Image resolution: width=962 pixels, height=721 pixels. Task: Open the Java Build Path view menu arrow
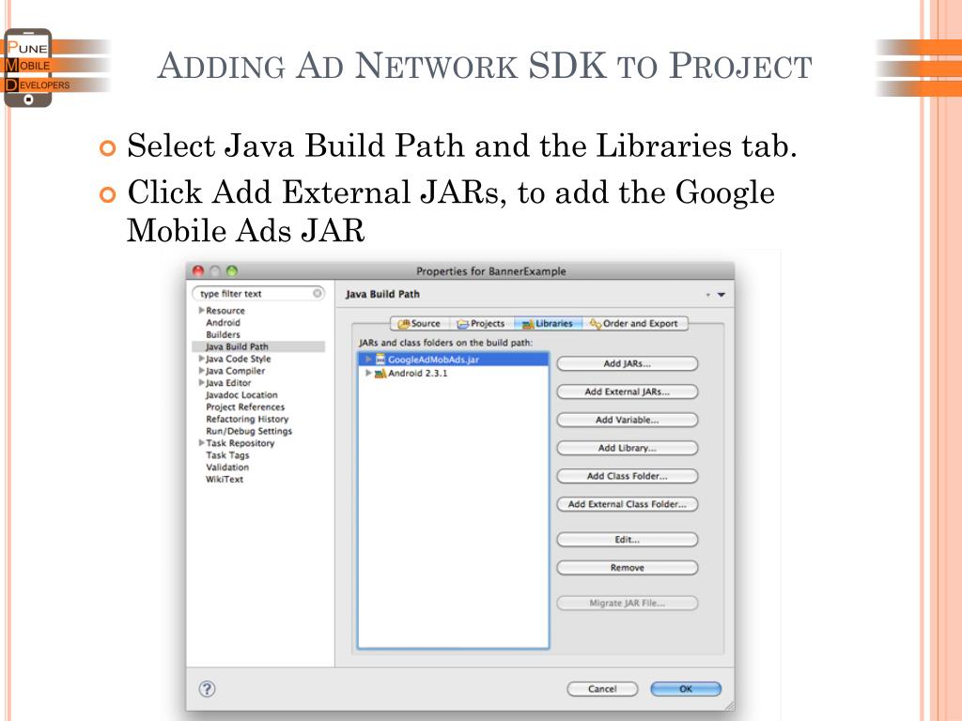721,295
